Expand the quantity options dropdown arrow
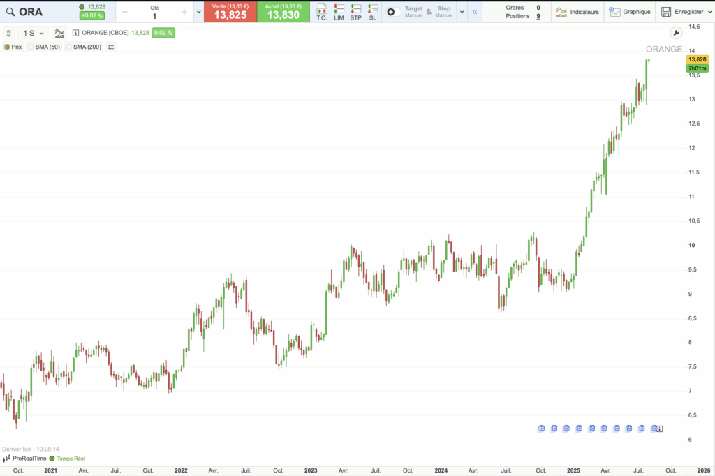Image resolution: width=715 pixels, height=476 pixels. 199,12
